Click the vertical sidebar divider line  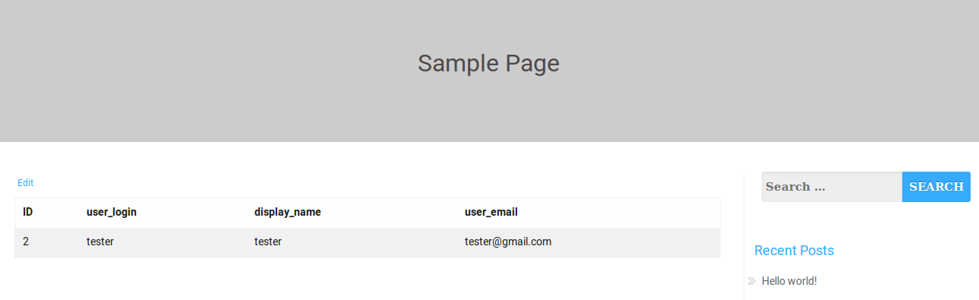(x=744, y=235)
